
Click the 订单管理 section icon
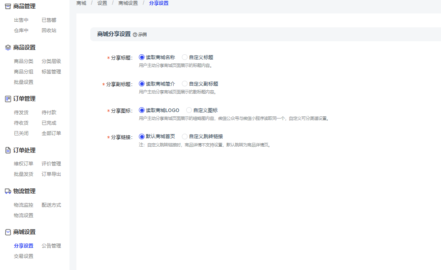click(x=8, y=99)
